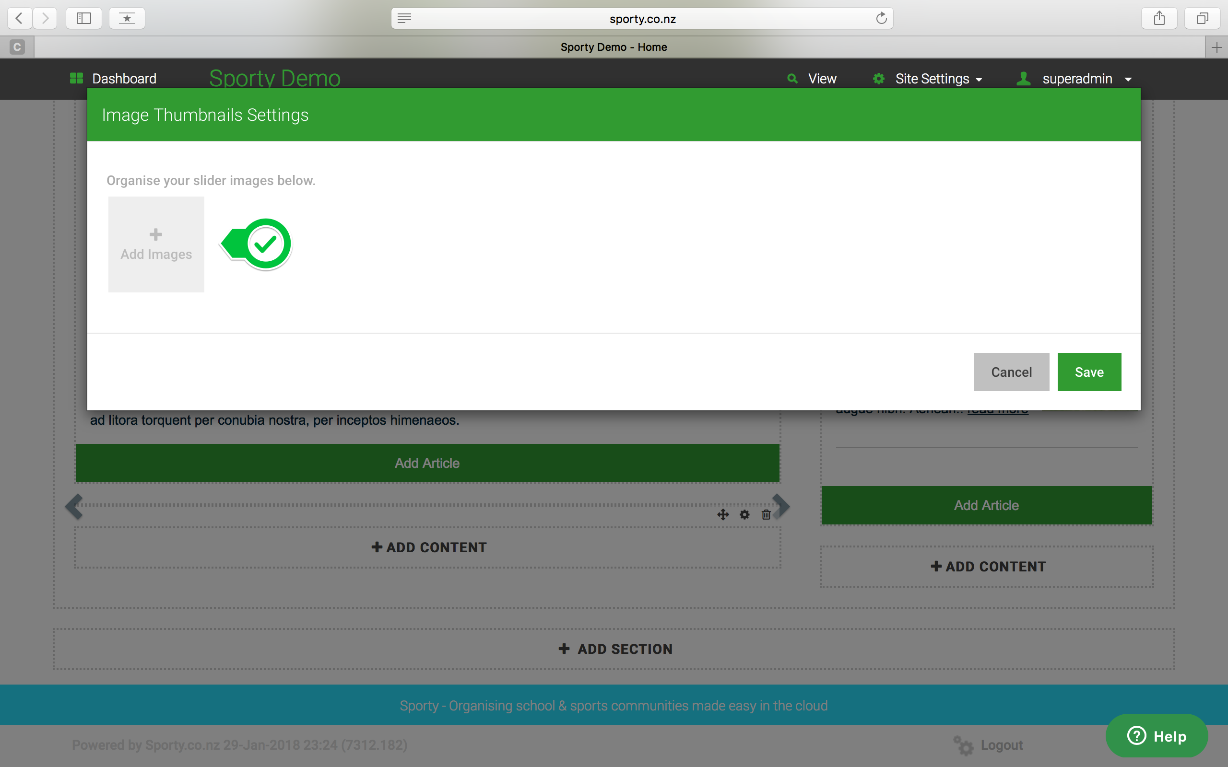
Task: Select the green checkmark slider image thumbnail
Action: [x=257, y=244]
